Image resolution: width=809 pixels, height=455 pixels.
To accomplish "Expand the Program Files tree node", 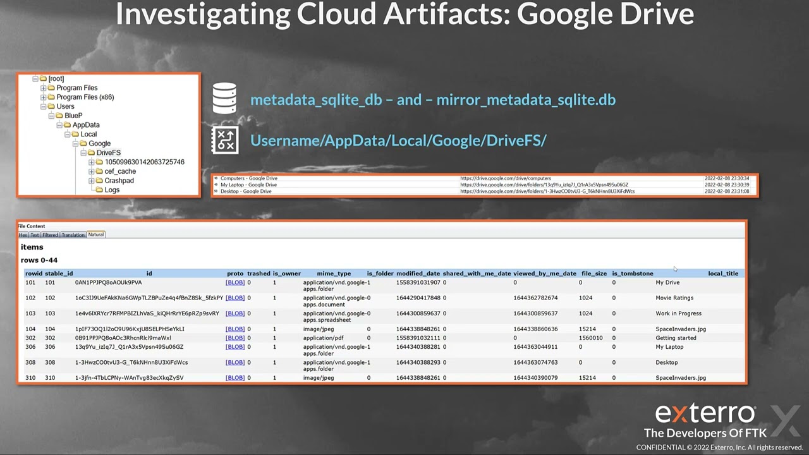I will tap(43, 88).
